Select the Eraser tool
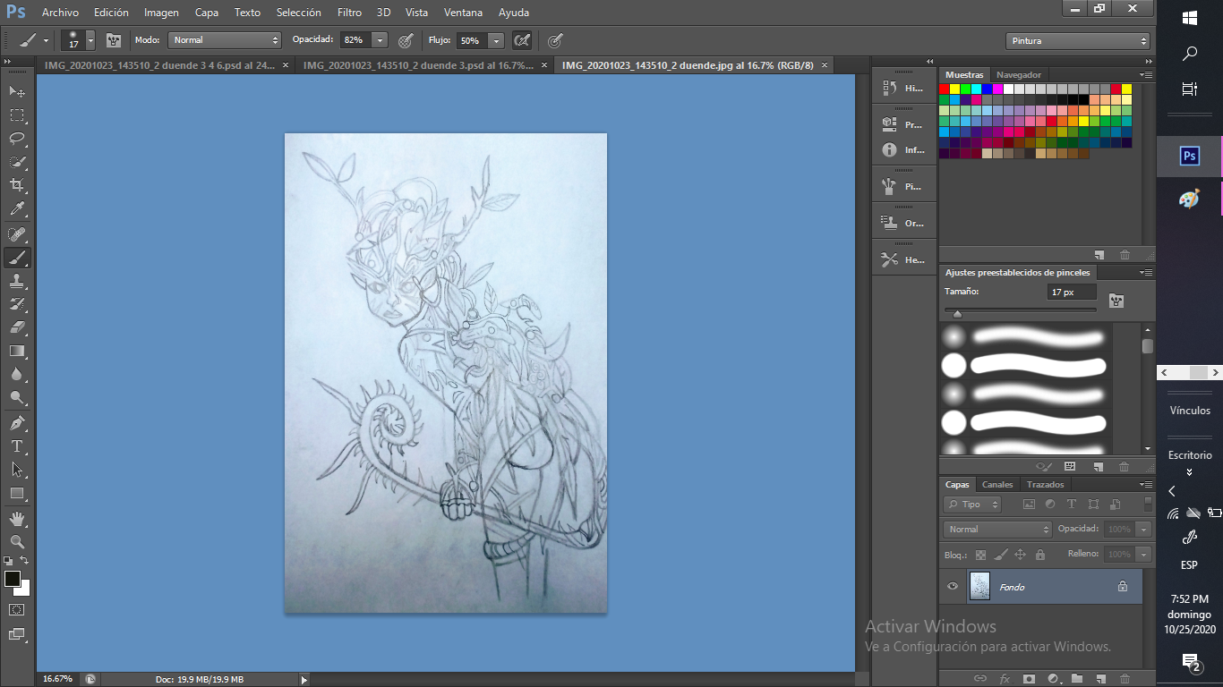 click(x=17, y=327)
